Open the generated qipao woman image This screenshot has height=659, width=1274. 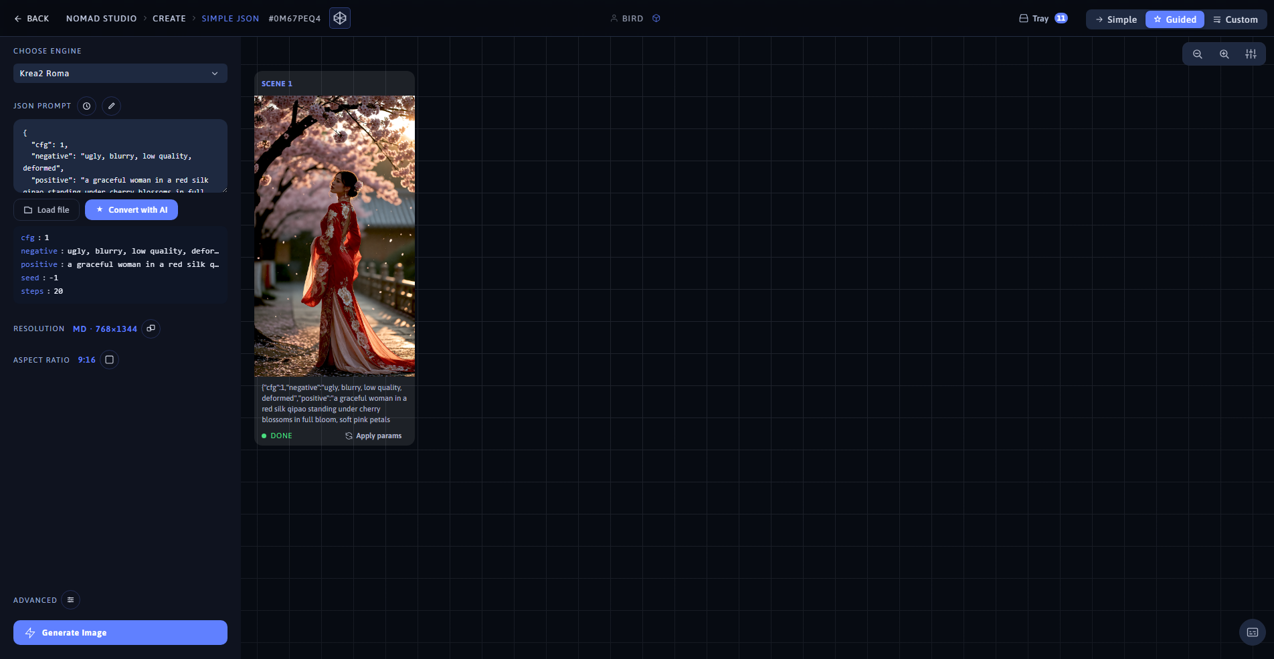click(x=335, y=236)
